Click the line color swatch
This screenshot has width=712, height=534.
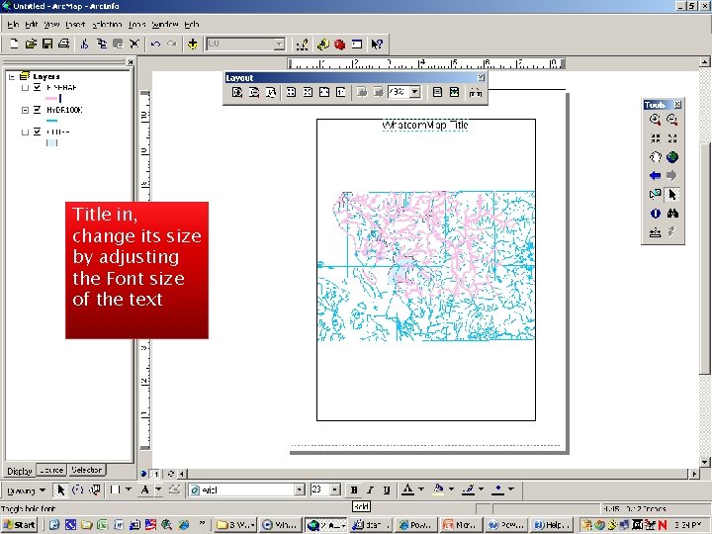click(x=468, y=489)
